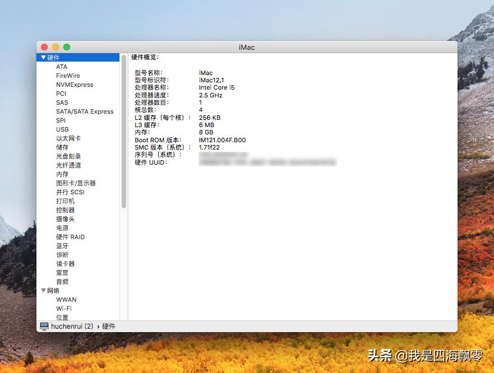Select 图形卡/显示器 (Graphics/Displays)
Screen dimensions: 494x373
point(75,183)
